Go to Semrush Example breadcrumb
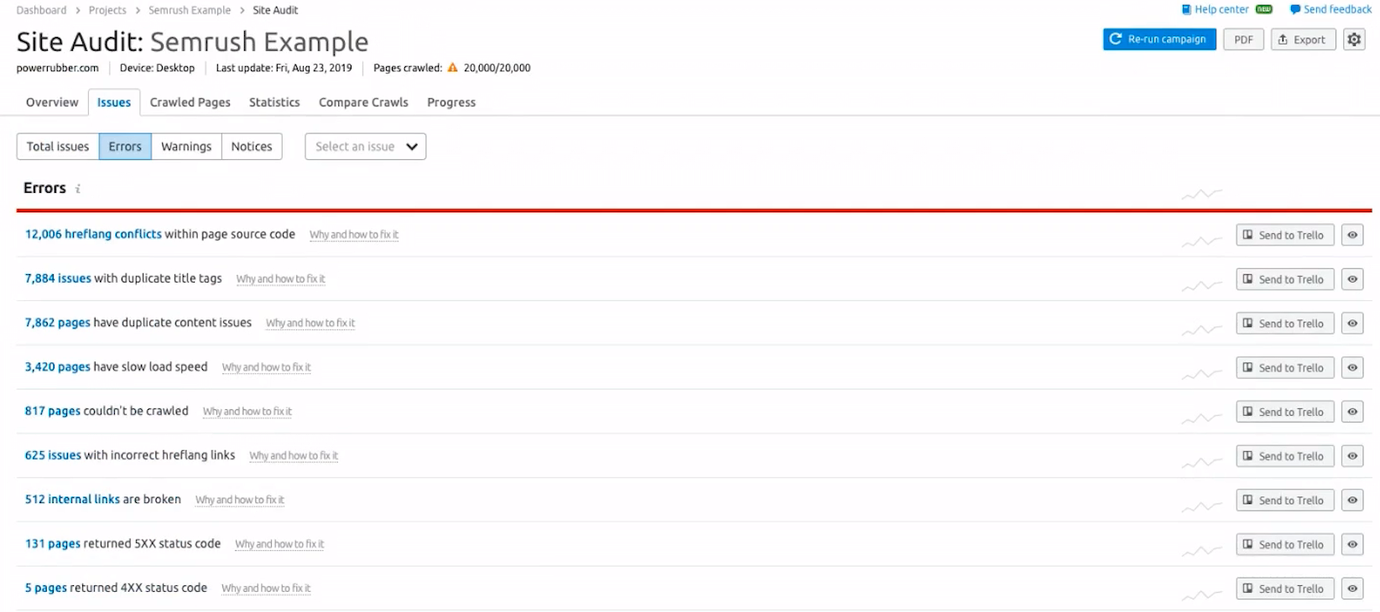 (x=190, y=10)
